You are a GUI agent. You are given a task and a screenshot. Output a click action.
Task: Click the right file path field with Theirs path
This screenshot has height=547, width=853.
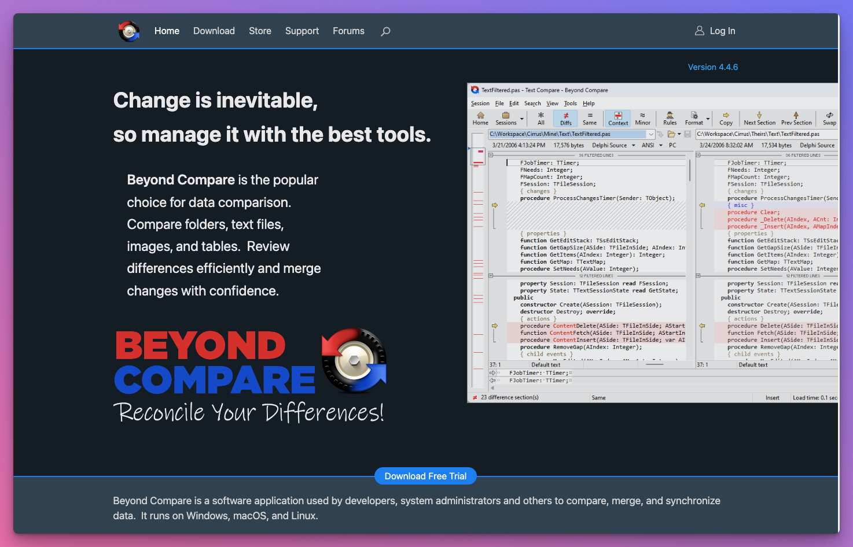pyautogui.click(x=767, y=134)
